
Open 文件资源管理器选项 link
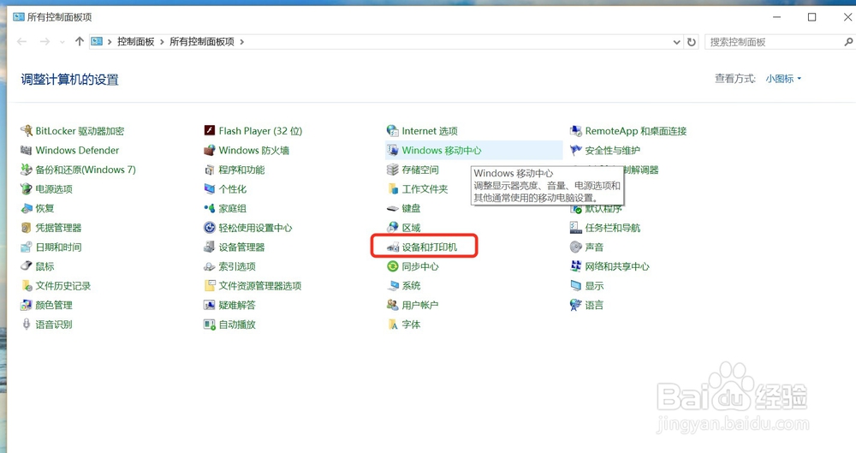click(x=260, y=286)
